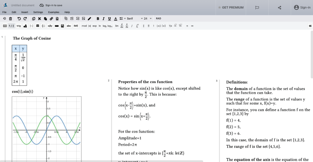Viewport: 313px width, 162px height.
Task: Toggle RAD angle mode
Action: (158, 18)
